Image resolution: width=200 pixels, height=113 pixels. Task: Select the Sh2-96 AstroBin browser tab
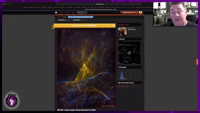(100, 9)
